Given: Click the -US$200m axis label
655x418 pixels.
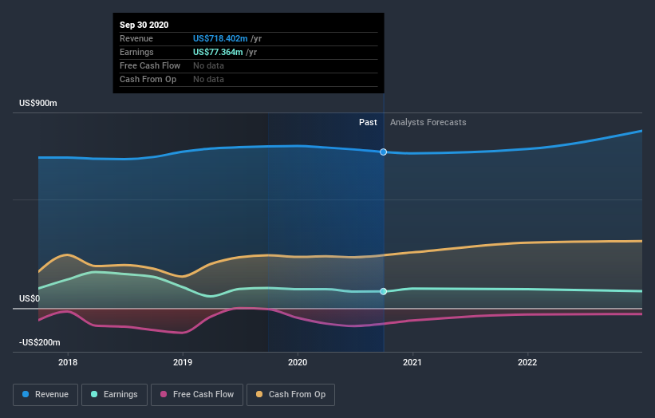Looking at the screenshot, I should [x=40, y=342].
